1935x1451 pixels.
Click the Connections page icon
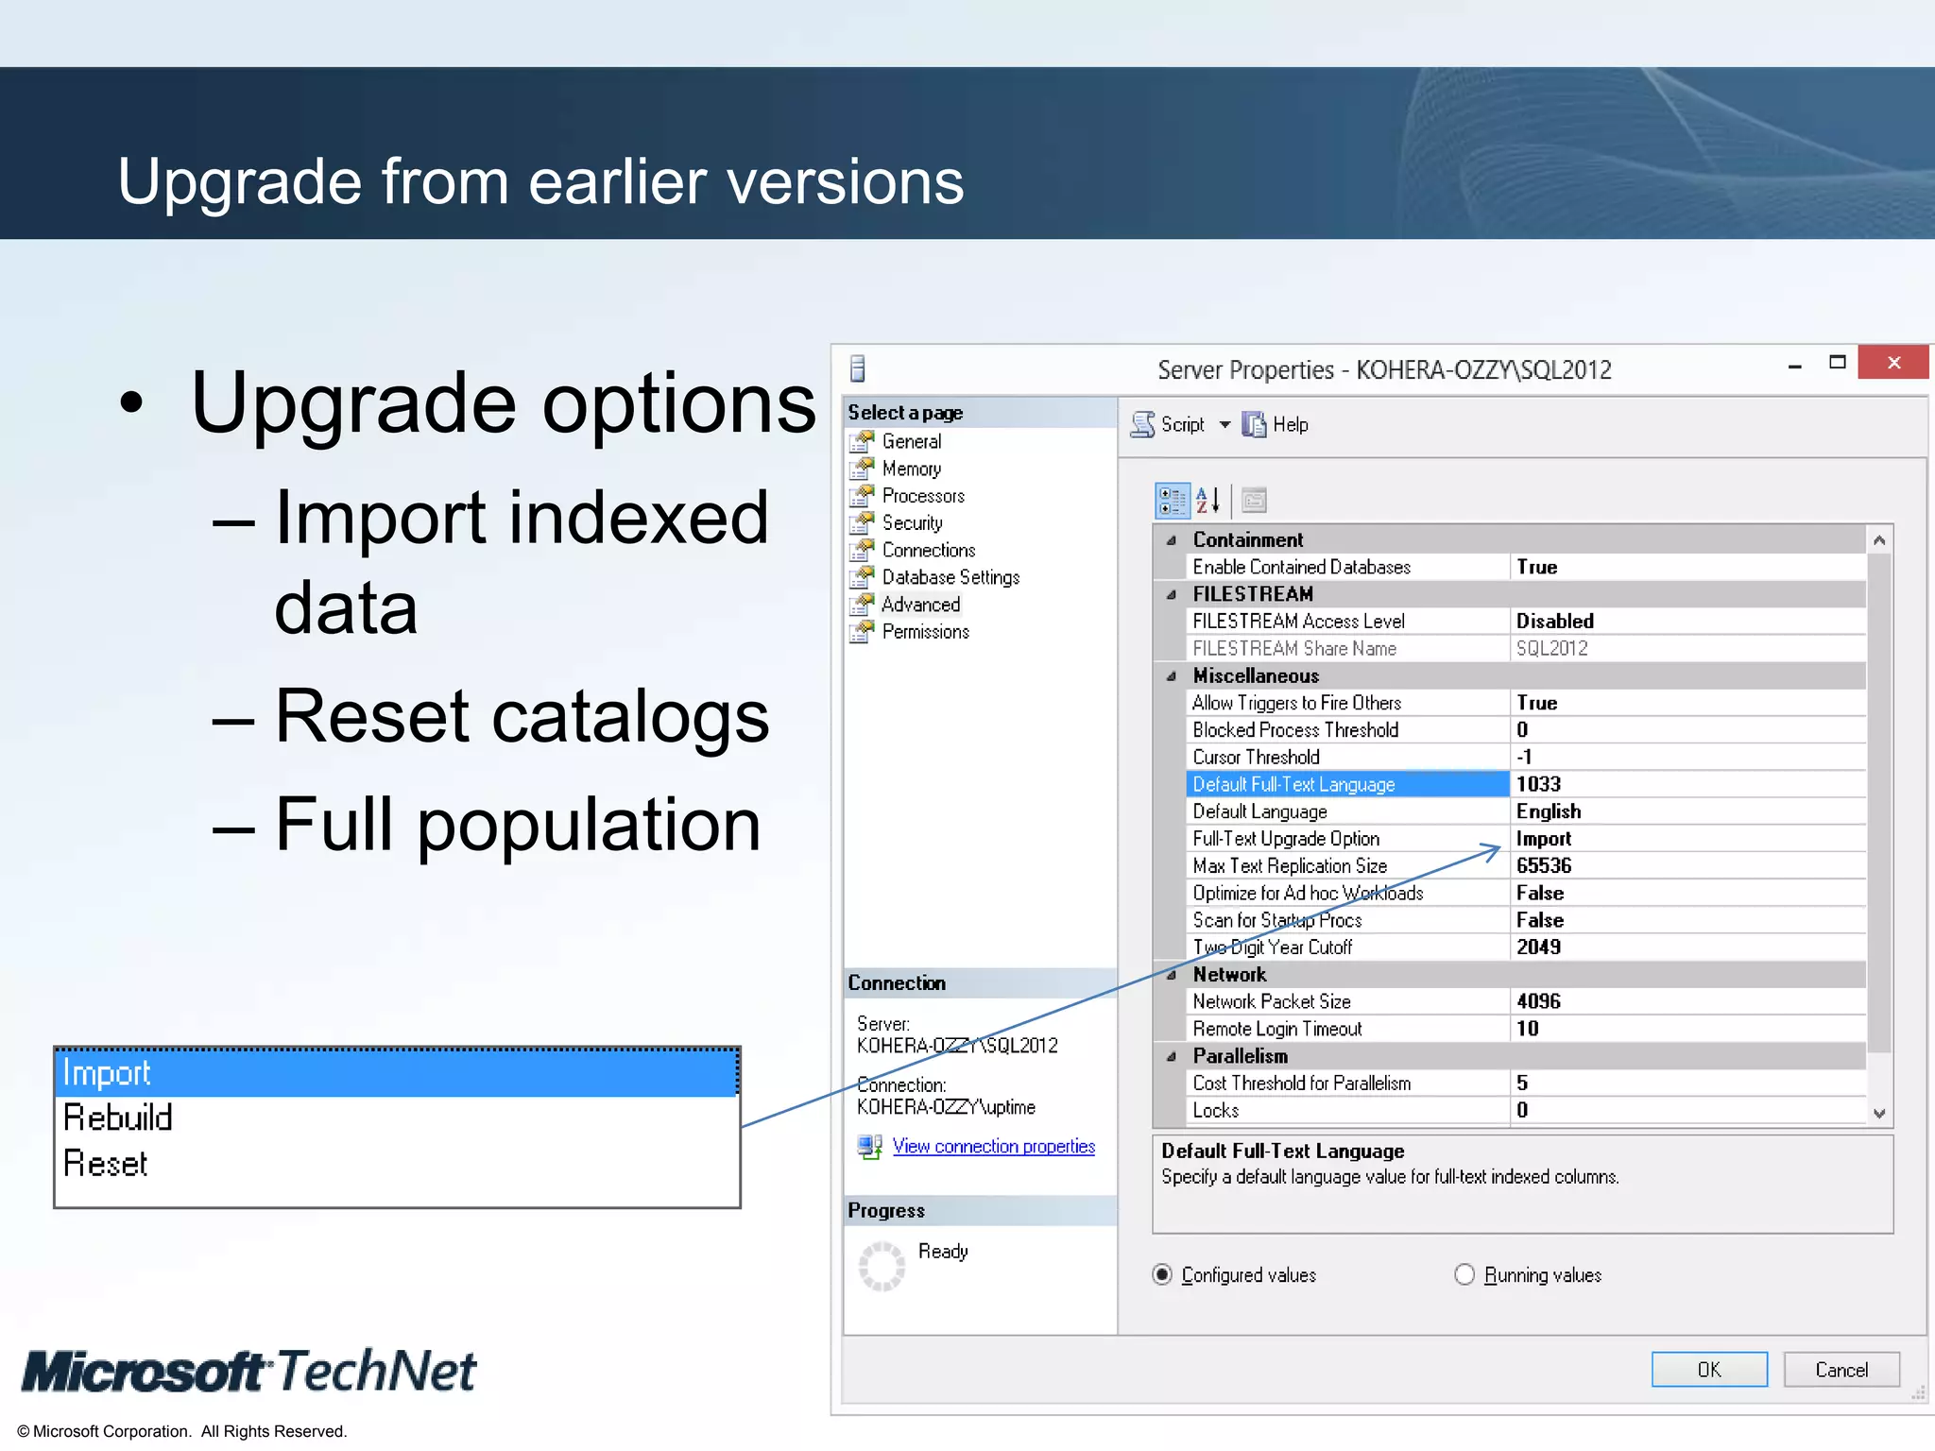(862, 550)
